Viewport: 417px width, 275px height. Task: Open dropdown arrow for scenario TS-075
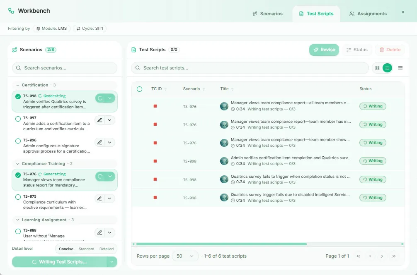coord(109,198)
